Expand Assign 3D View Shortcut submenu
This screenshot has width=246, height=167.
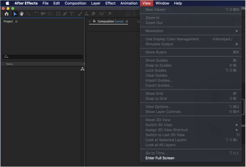coord(190,130)
